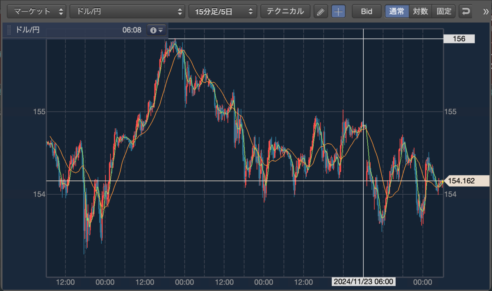Viewport: 492px width, 291px height.
Task: Select 固定 fixed scale mode
Action: pyautogui.click(x=444, y=11)
